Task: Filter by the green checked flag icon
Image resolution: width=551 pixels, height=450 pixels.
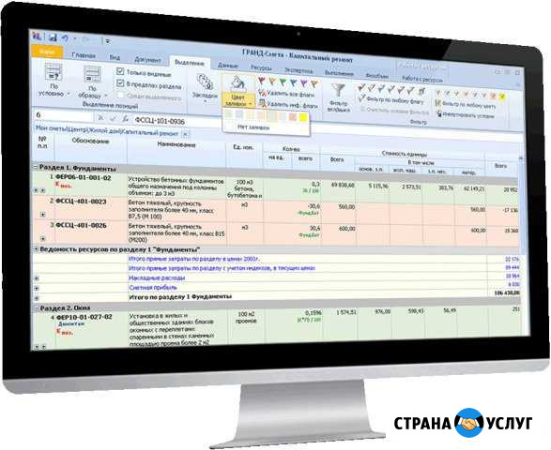Action: click(380, 89)
